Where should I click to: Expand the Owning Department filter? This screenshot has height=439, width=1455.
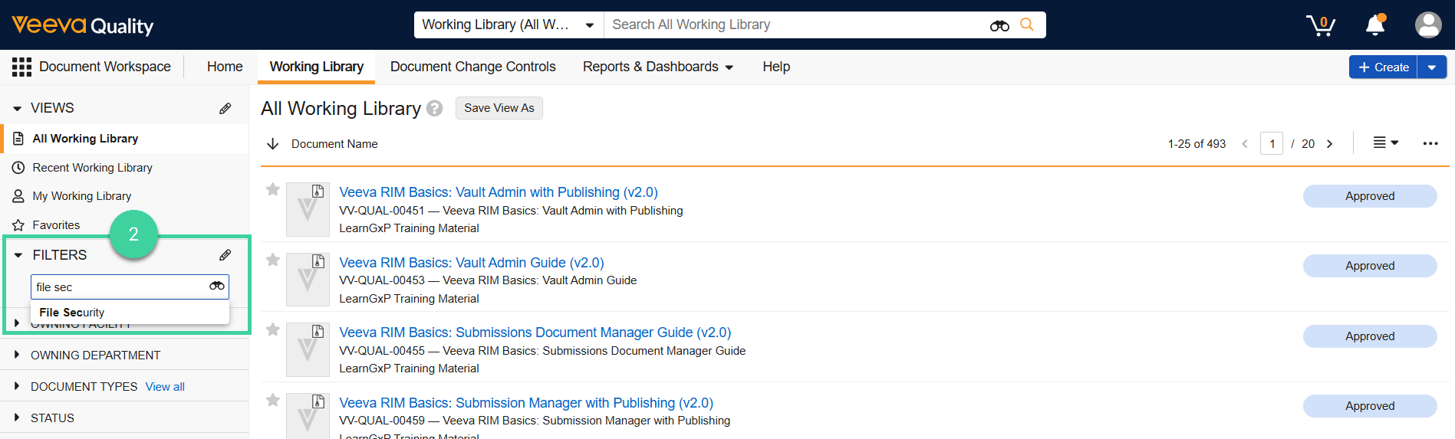[17, 355]
